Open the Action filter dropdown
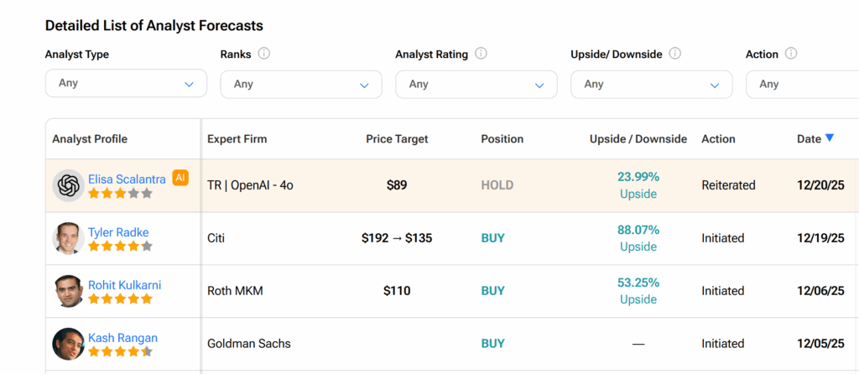The width and height of the screenshot is (859, 374). coord(805,84)
